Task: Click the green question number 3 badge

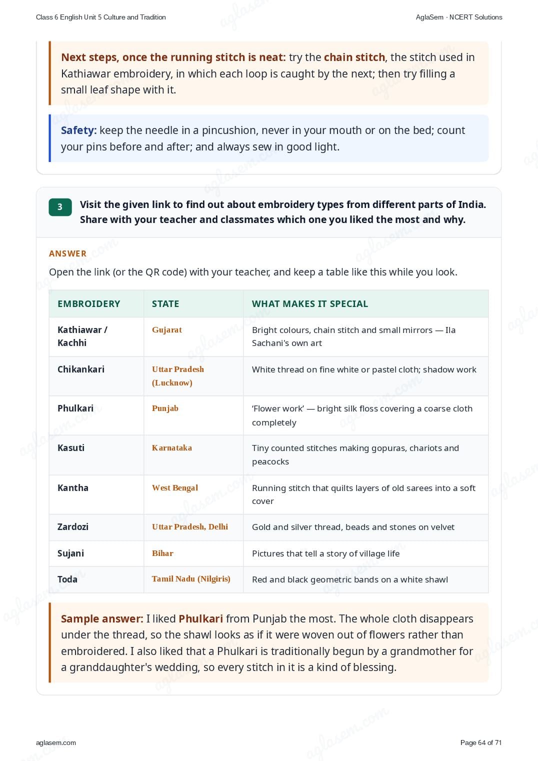Action: click(x=60, y=207)
